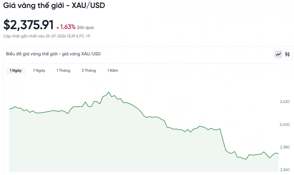Click the 2,400 y-axis label
Screen dimensions: 294x175
coord(284,125)
